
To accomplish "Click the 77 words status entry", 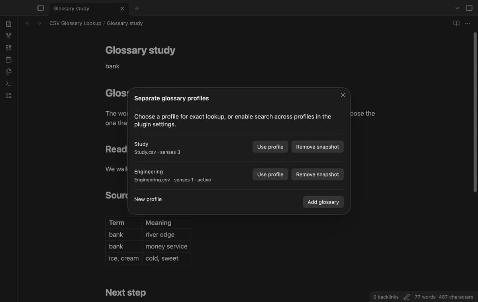I will (x=425, y=297).
